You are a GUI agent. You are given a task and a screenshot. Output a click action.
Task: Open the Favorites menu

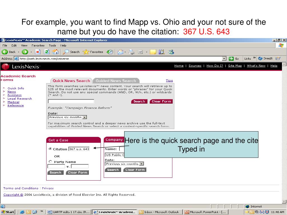38,45
